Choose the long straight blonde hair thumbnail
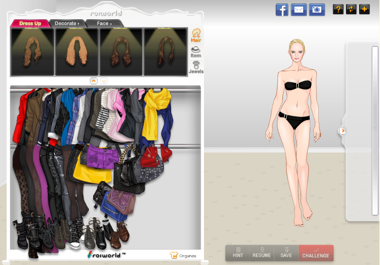380x265 pixels. tap(77, 52)
